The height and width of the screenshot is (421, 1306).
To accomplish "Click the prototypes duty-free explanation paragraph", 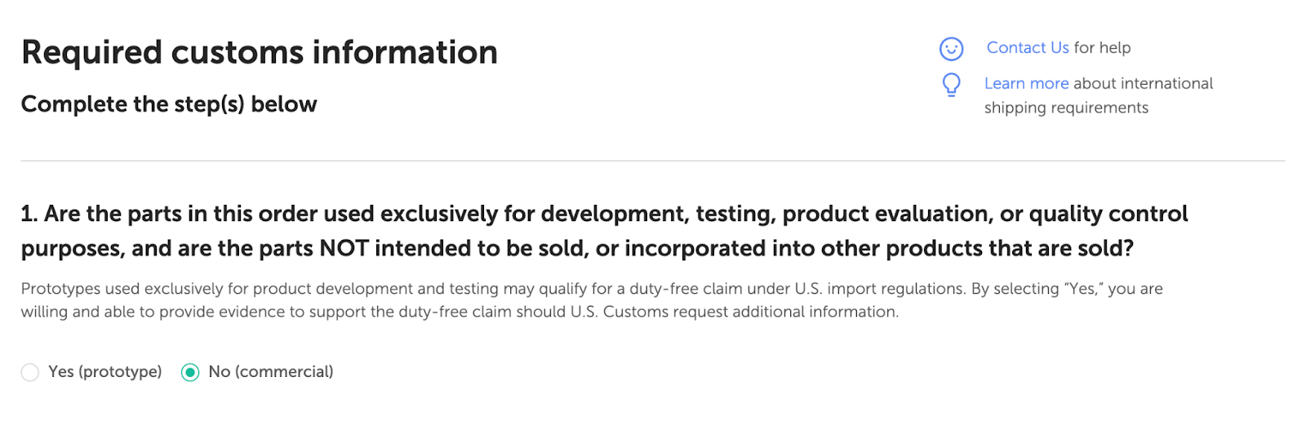I will tap(592, 300).
